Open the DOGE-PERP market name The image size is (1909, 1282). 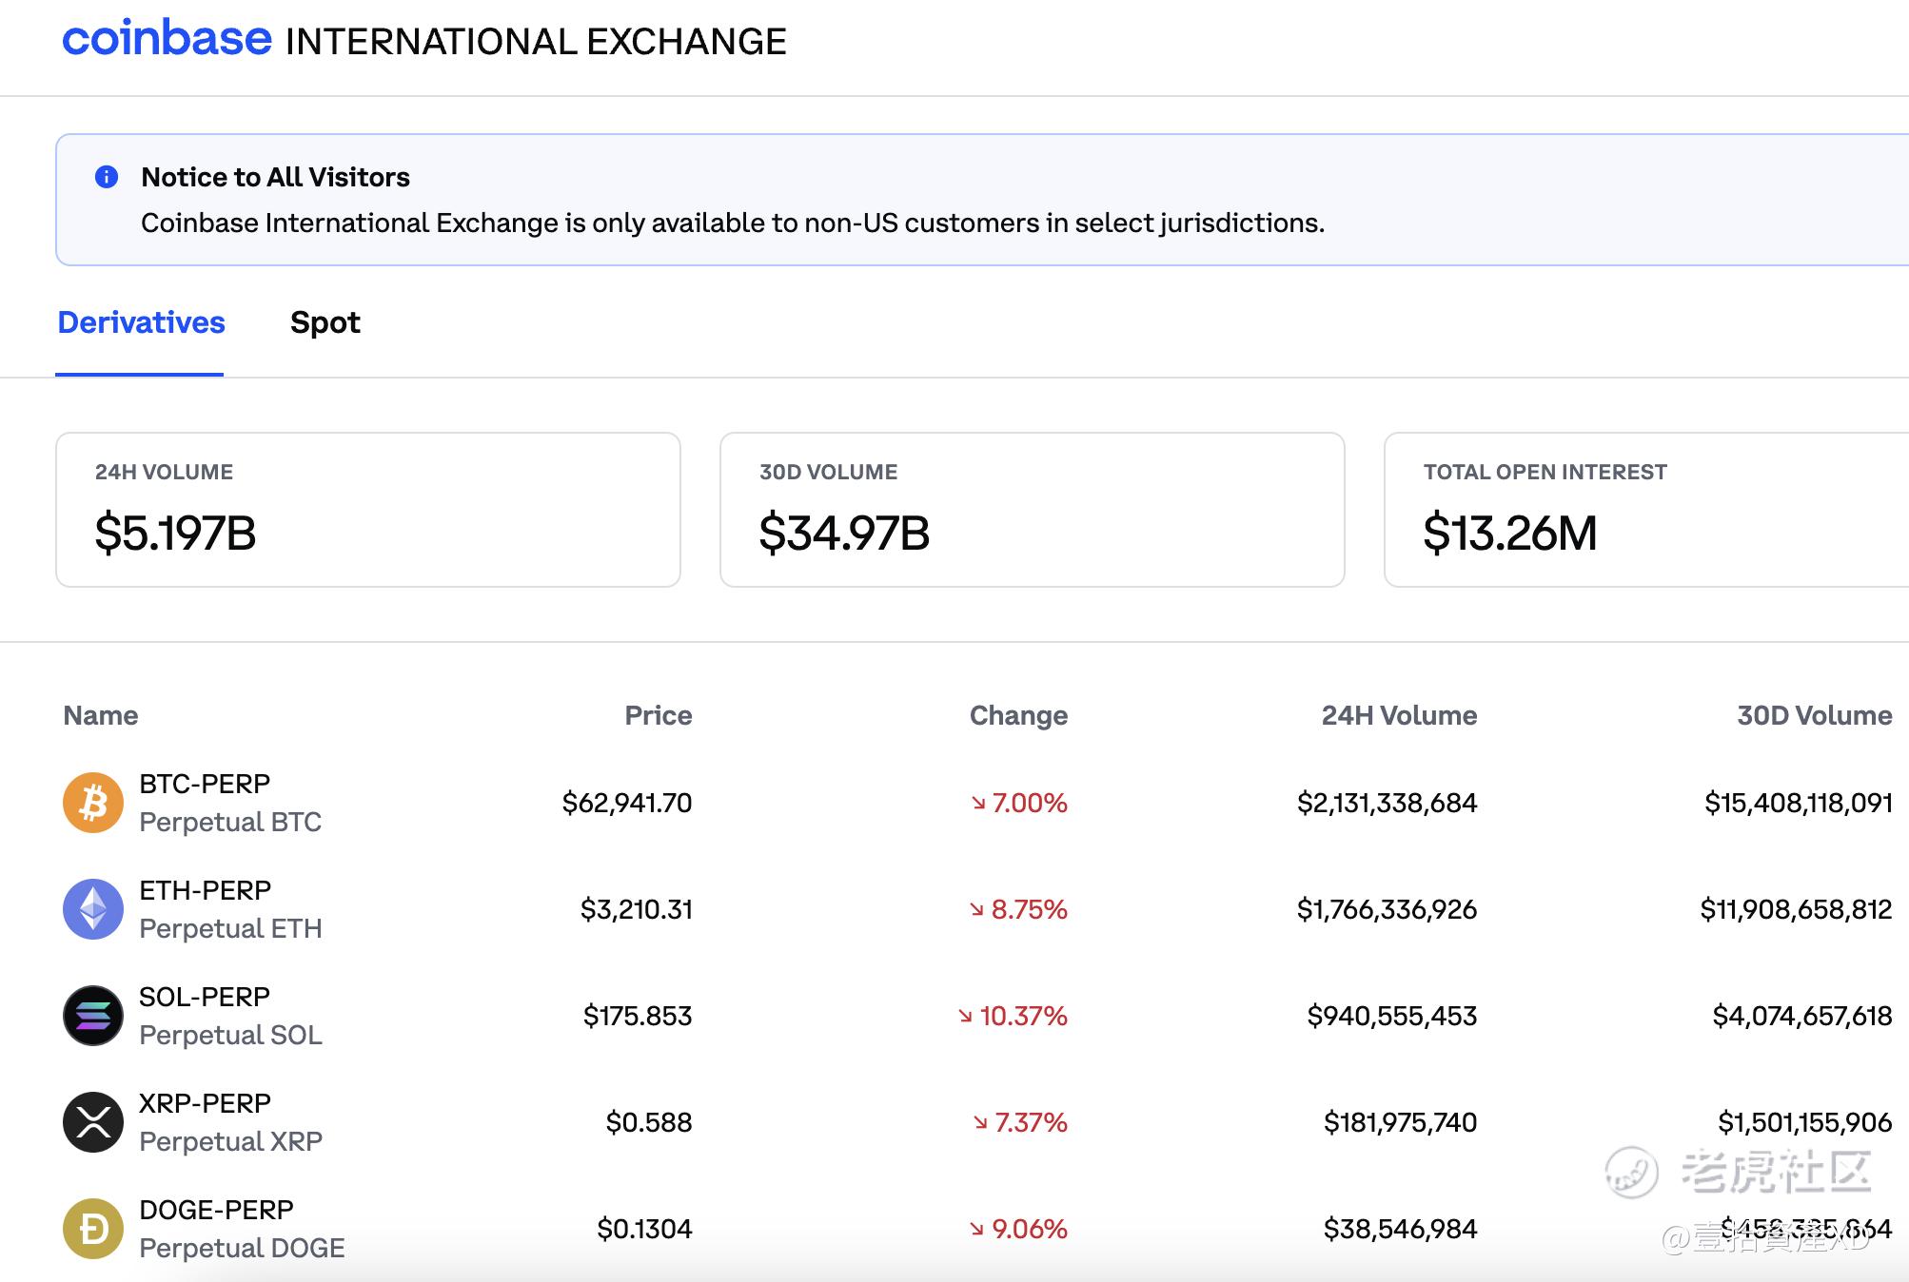pos(216,1210)
